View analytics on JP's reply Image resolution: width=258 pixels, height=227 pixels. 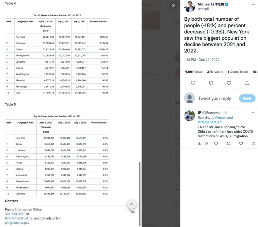tap(200, 143)
